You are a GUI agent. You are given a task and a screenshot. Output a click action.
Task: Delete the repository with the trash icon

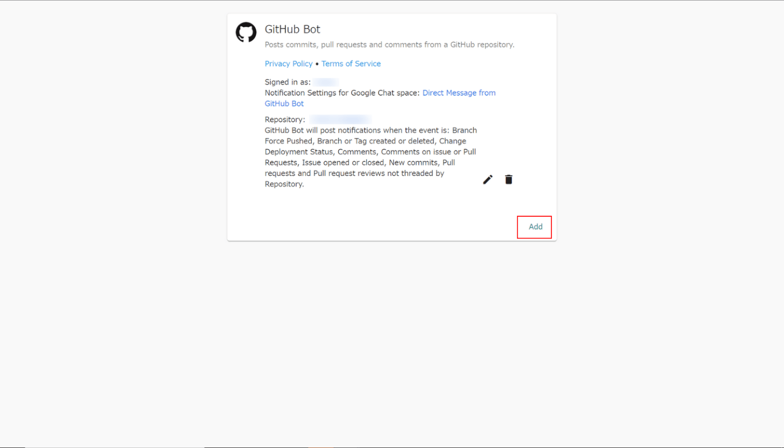509,179
